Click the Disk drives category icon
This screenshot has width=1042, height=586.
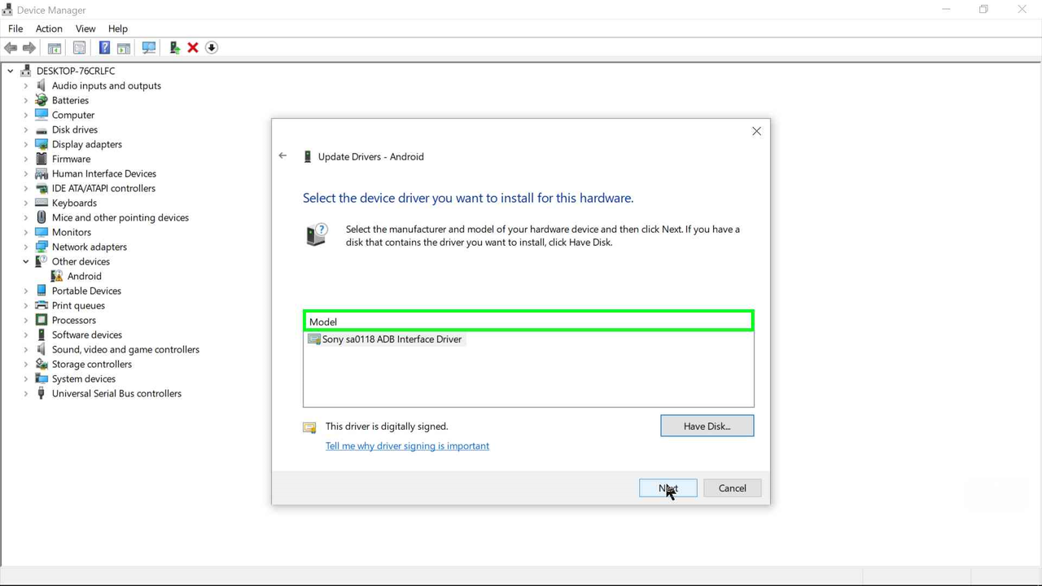42,129
